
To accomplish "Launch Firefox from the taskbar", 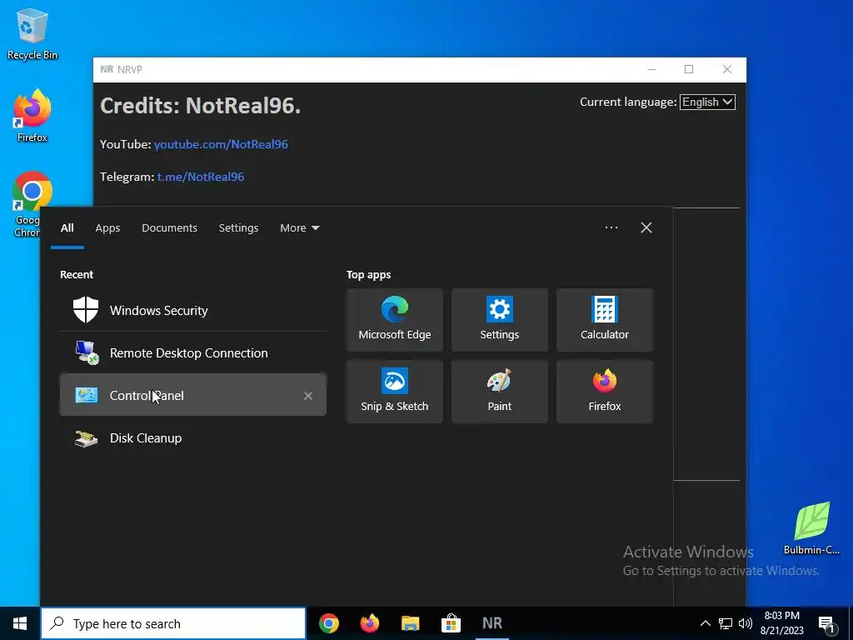I will pos(370,623).
